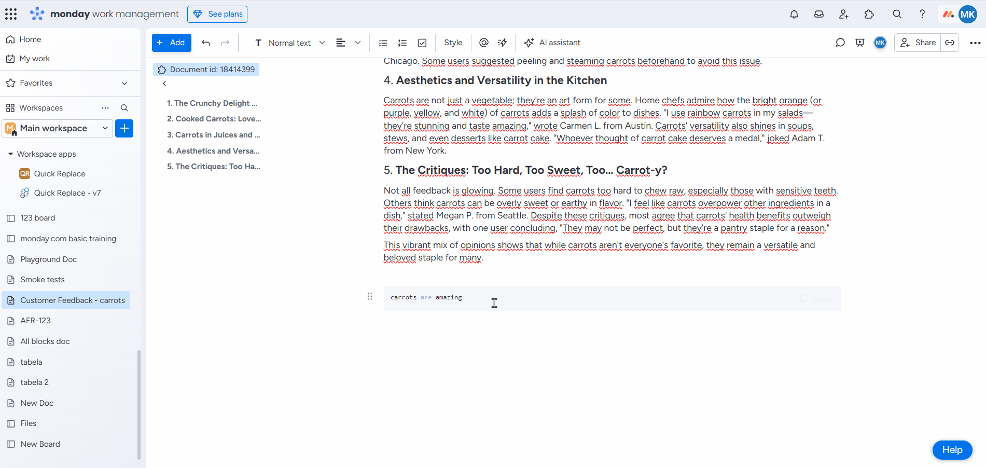Copy the document link
The image size is (986, 468).
tap(950, 43)
